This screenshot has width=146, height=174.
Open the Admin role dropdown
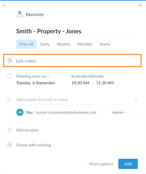point(120,112)
